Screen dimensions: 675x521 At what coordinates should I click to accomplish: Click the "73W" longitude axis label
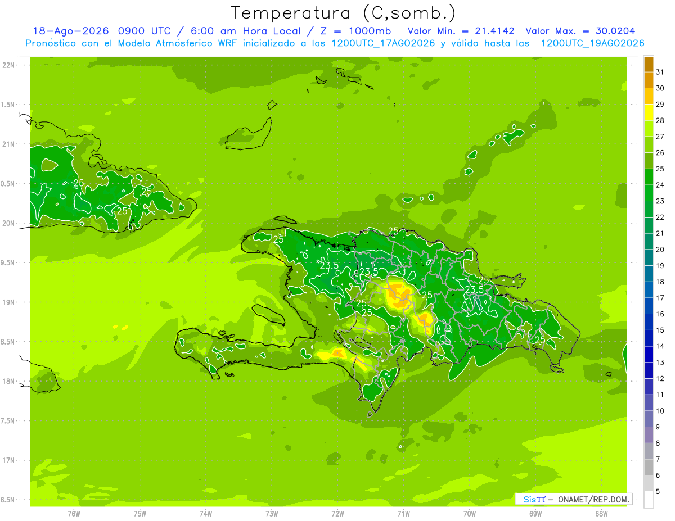click(272, 513)
